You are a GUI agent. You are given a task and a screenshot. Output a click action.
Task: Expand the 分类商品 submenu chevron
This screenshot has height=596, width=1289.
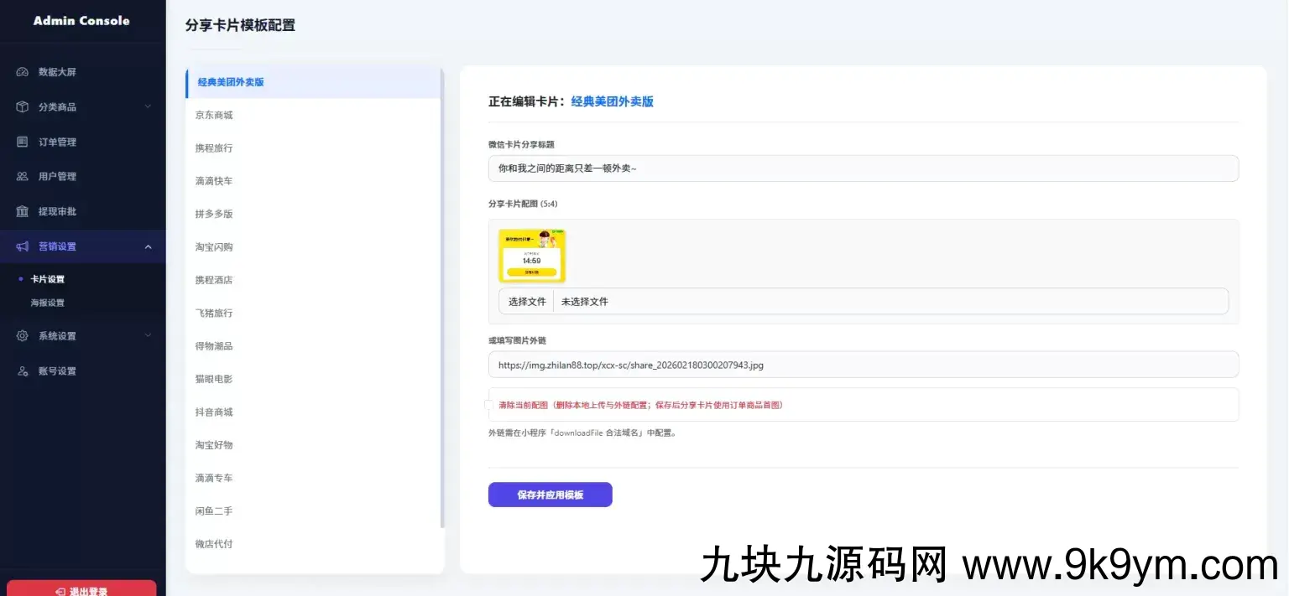[x=149, y=106]
